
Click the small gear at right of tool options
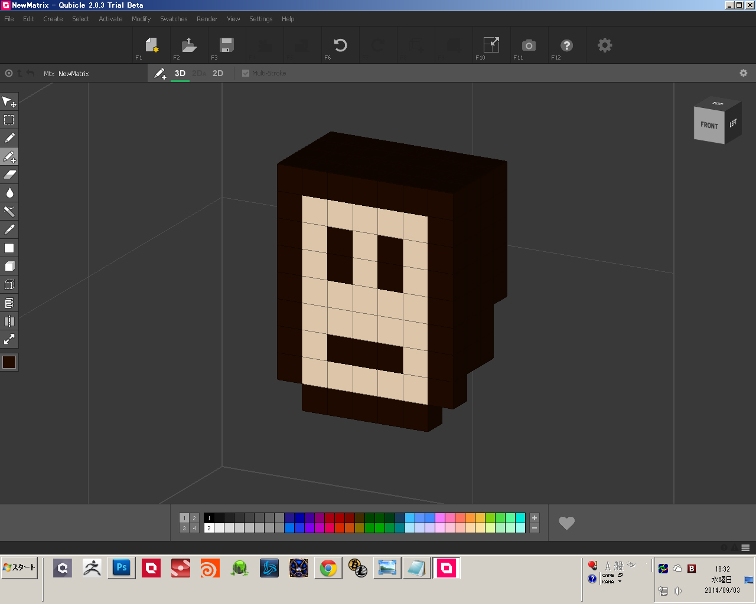coord(744,73)
